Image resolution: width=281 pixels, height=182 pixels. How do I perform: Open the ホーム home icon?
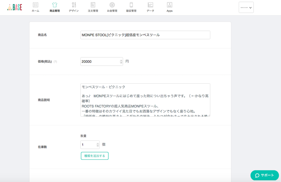(x=35, y=5)
